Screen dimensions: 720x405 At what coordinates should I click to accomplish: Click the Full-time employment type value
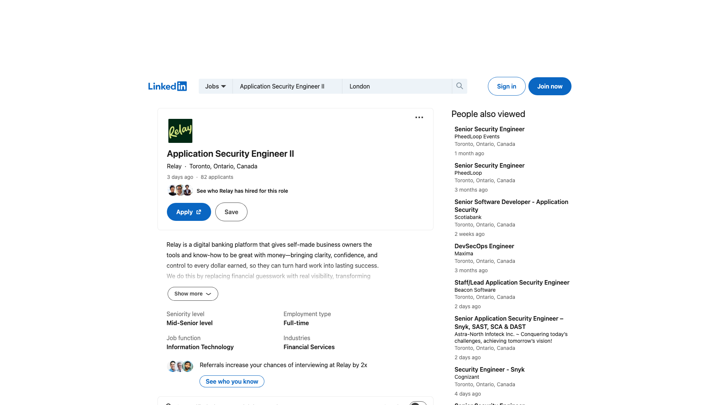point(296,323)
